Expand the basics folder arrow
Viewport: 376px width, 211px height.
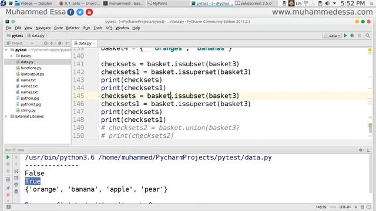click(x=12, y=56)
